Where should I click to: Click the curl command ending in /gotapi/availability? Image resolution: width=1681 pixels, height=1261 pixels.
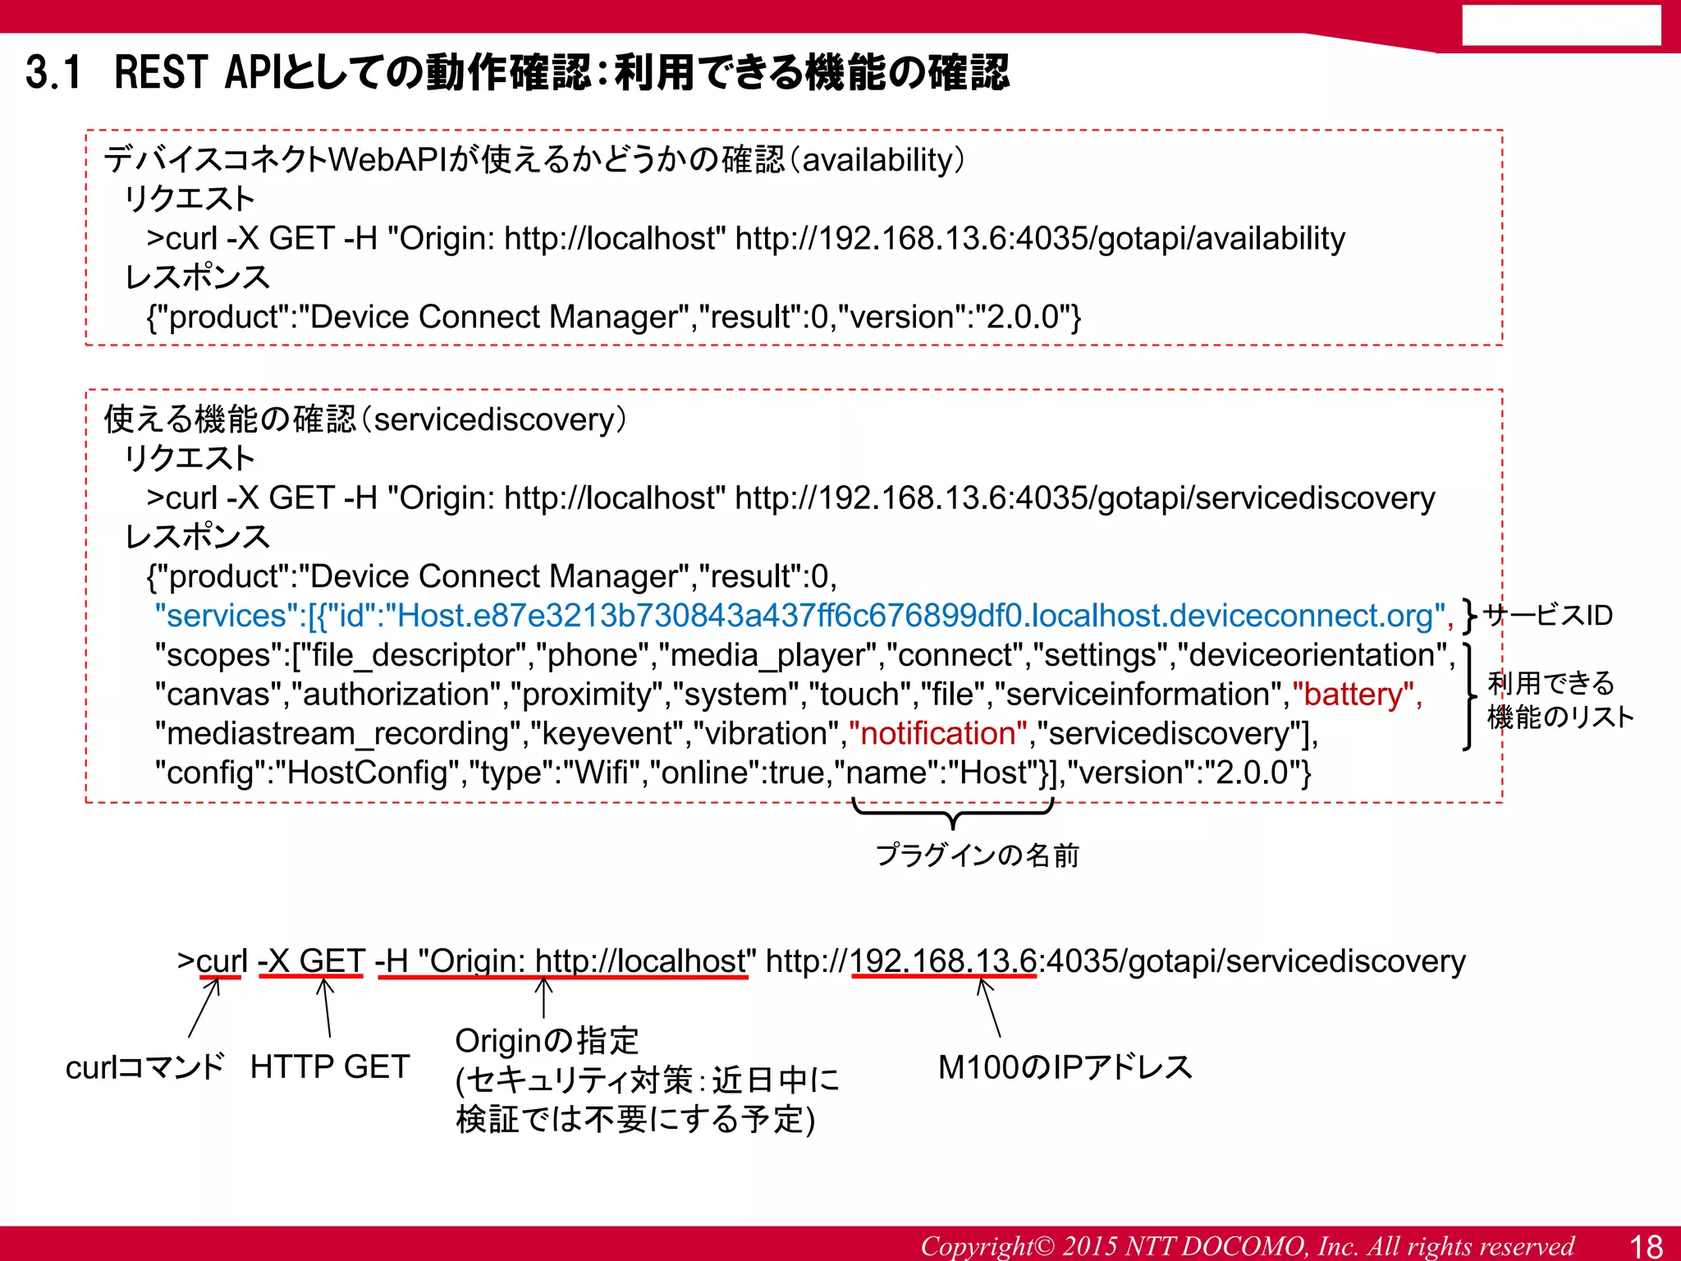[745, 238]
